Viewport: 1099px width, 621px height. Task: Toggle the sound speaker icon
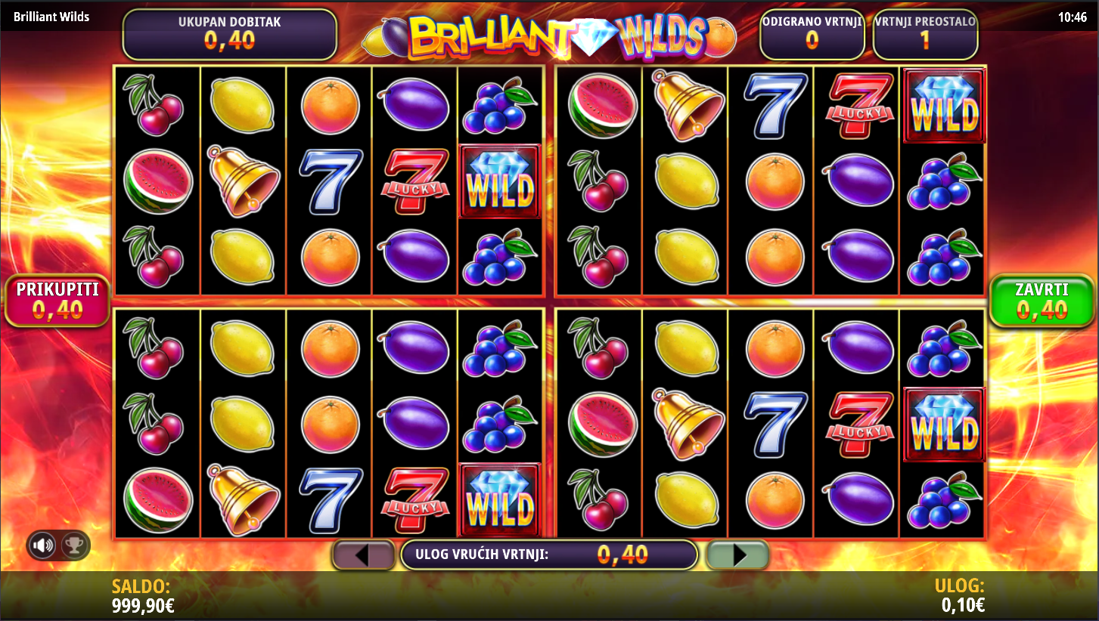coord(43,545)
